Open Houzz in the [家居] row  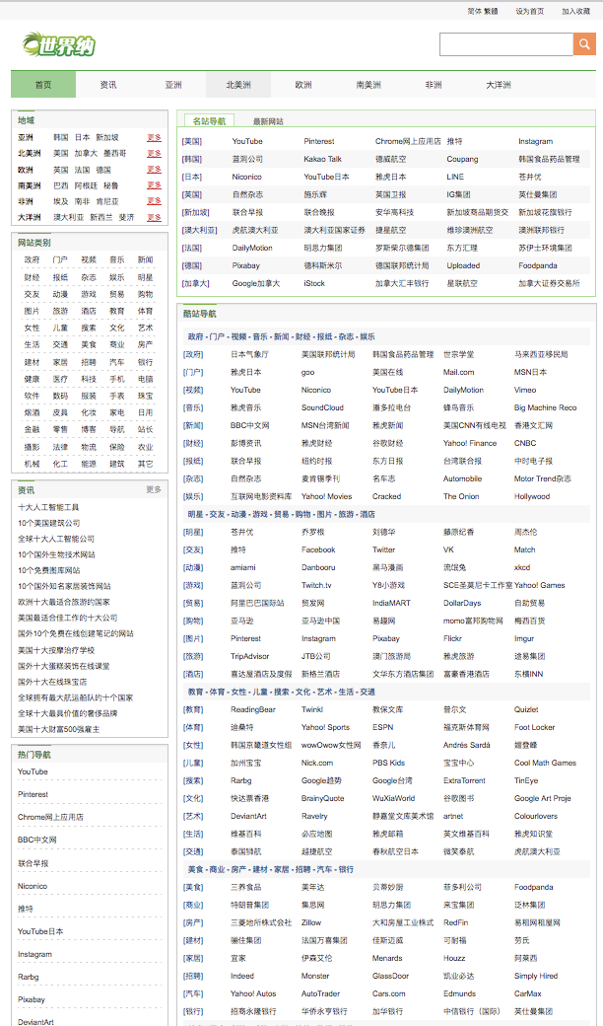[x=454, y=958]
